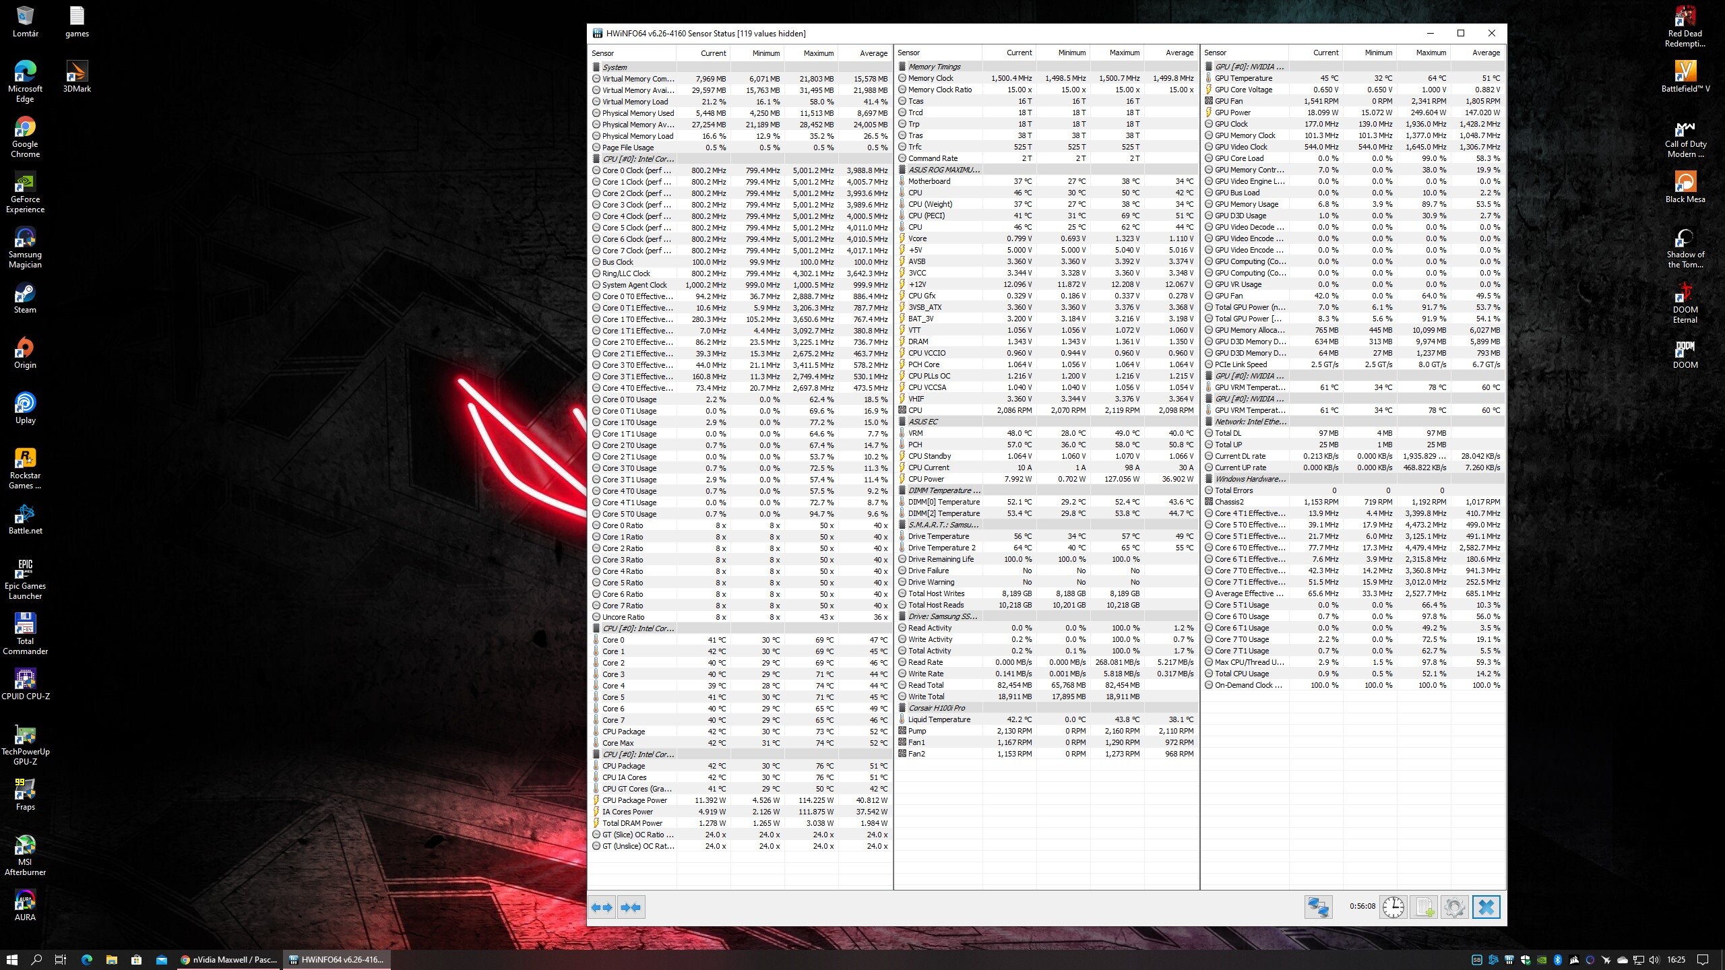Select the Total CPU Usage row
The width and height of the screenshot is (1725, 970).
(1353, 674)
